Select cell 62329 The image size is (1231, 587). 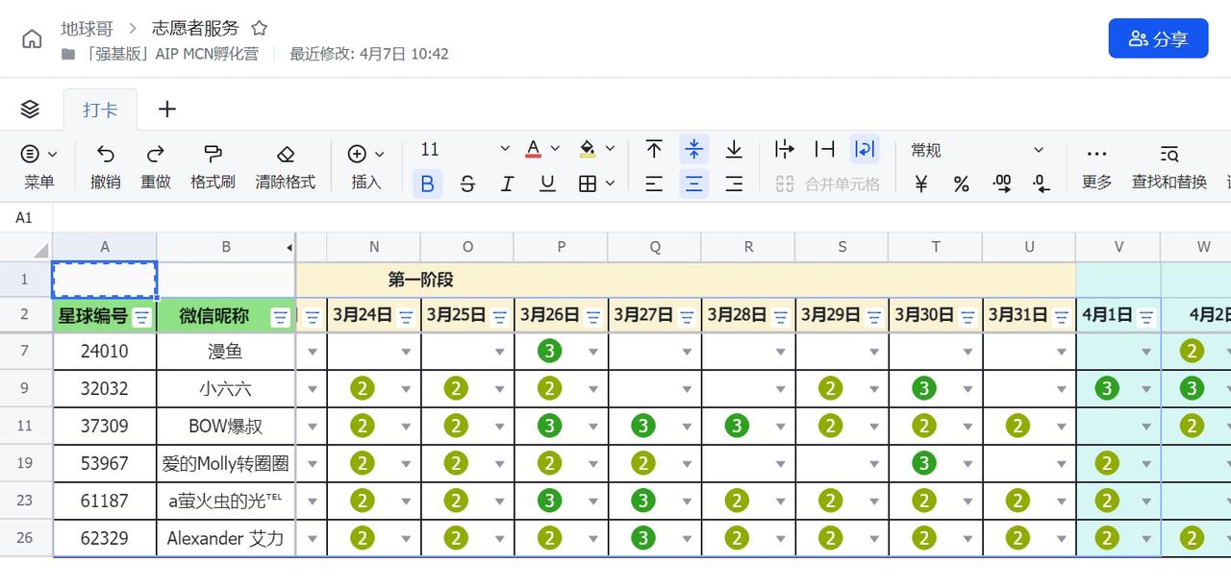105,538
